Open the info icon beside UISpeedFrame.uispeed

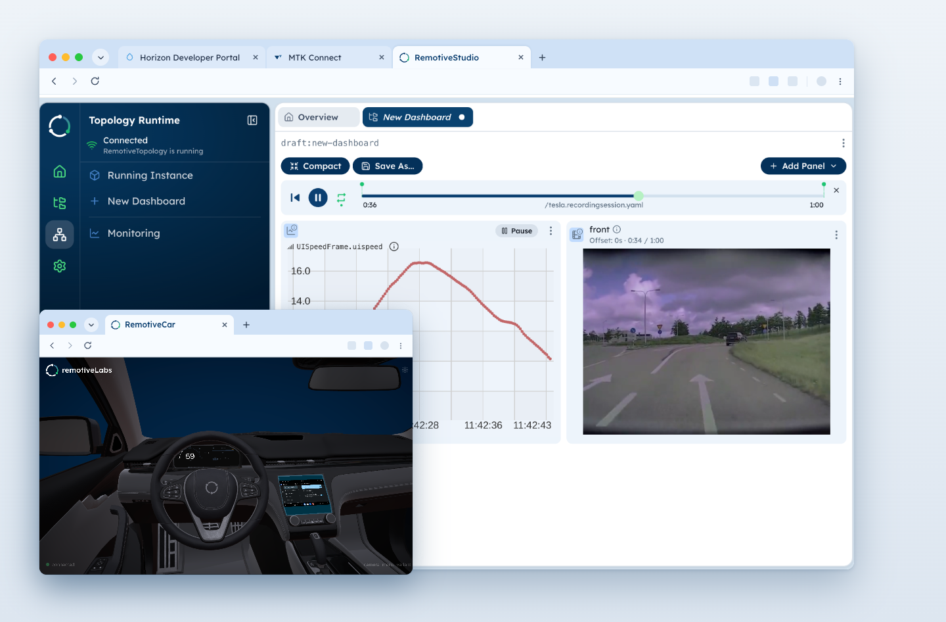point(394,247)
